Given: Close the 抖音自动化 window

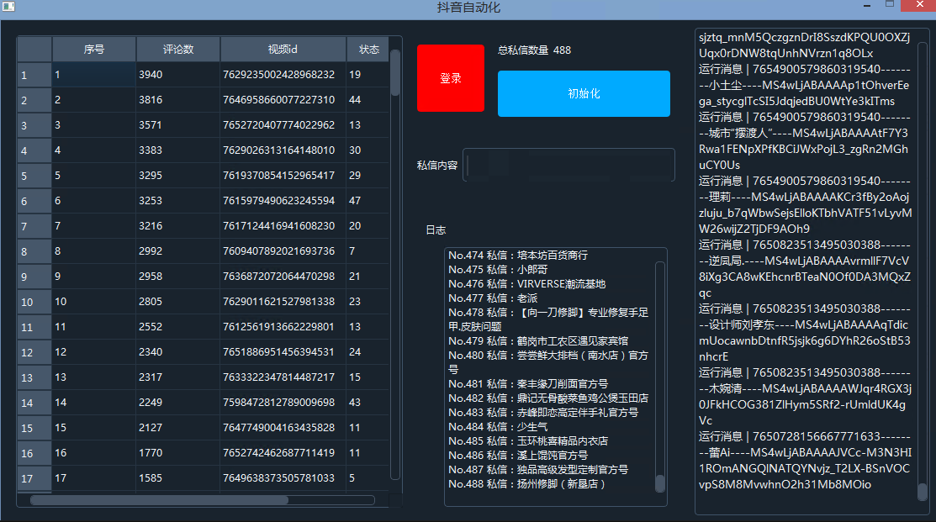Looking at the screenshot, I should point(919,5).
